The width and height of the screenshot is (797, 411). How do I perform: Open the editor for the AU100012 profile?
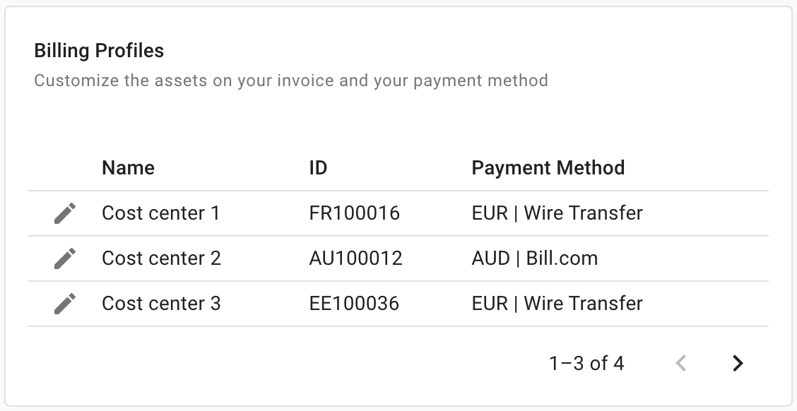click(x=64, y=258)
